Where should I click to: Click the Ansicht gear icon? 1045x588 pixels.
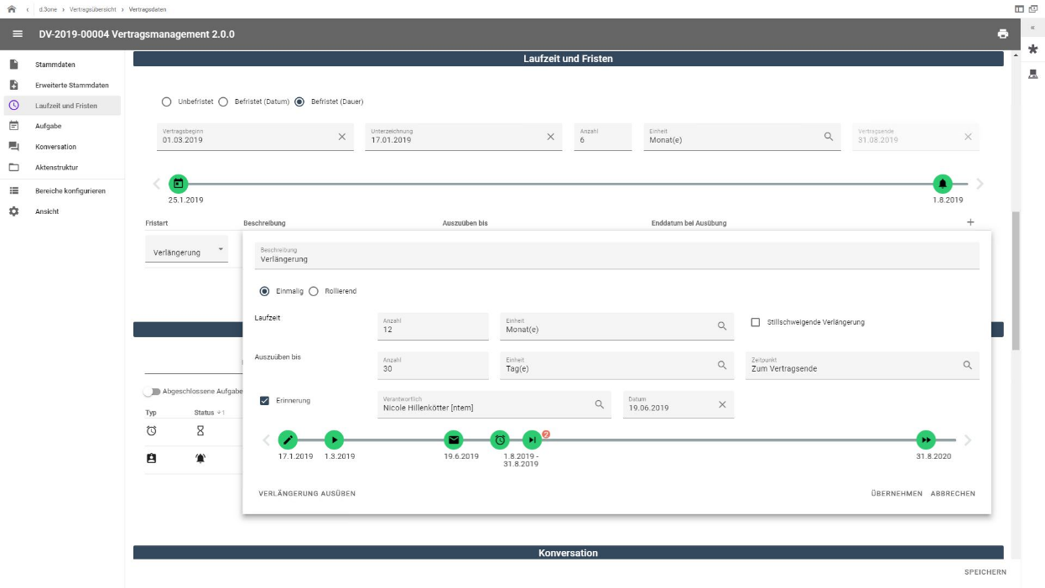(13, 211)
